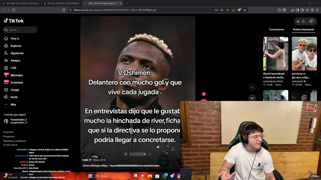The width and height of the screenshot is (321, 180).
Task: Open Brave Rewards triangle icon
Action: click(245, 10)
